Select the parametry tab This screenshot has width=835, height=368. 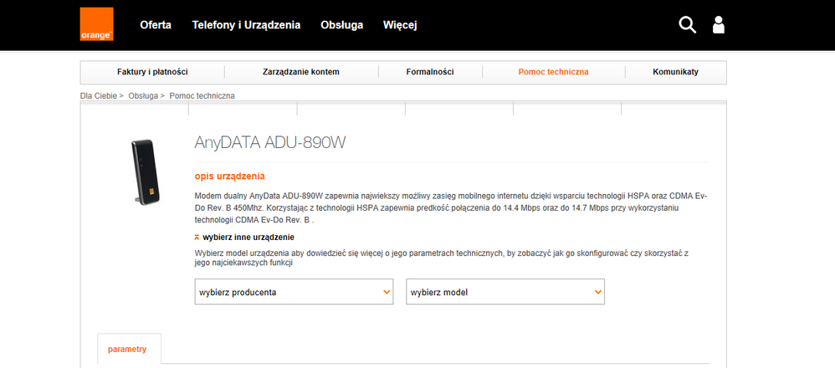(x=127, y=349)
